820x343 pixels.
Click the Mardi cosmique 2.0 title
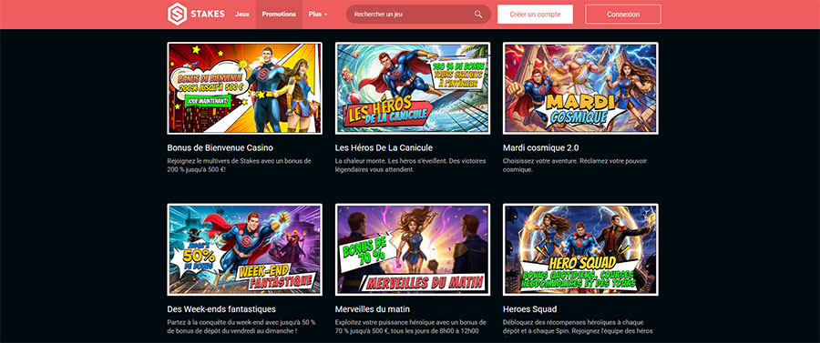pyautogui.click(x=540, y=147)
